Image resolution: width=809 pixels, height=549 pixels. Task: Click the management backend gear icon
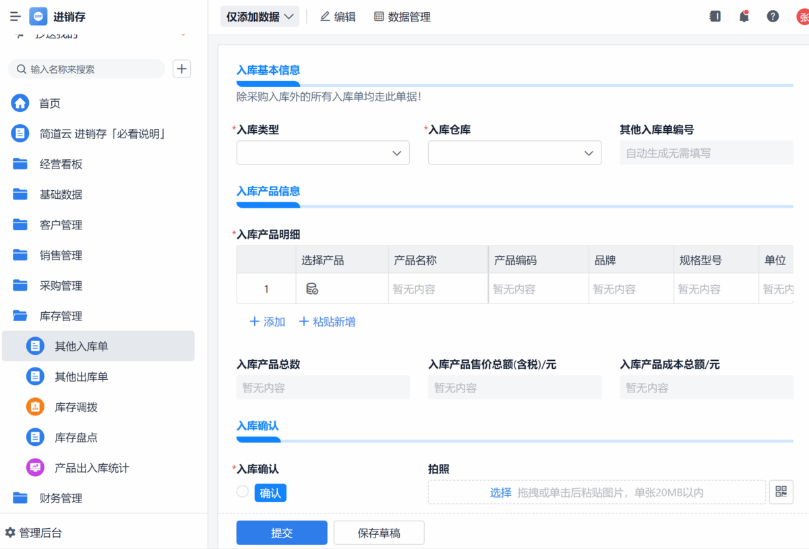(x=10, y=533)
